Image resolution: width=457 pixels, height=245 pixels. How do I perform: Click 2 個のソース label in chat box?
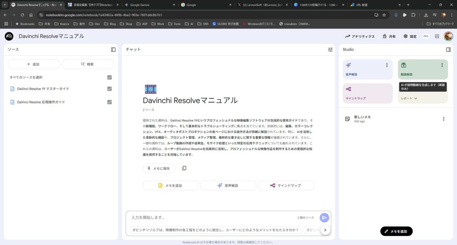pos(305,218)
